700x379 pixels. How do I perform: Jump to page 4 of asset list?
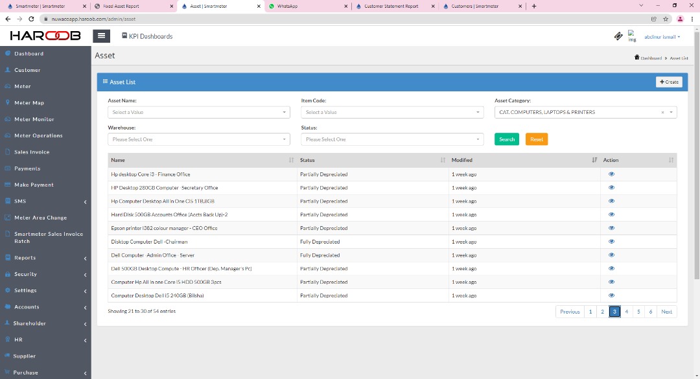626,312
